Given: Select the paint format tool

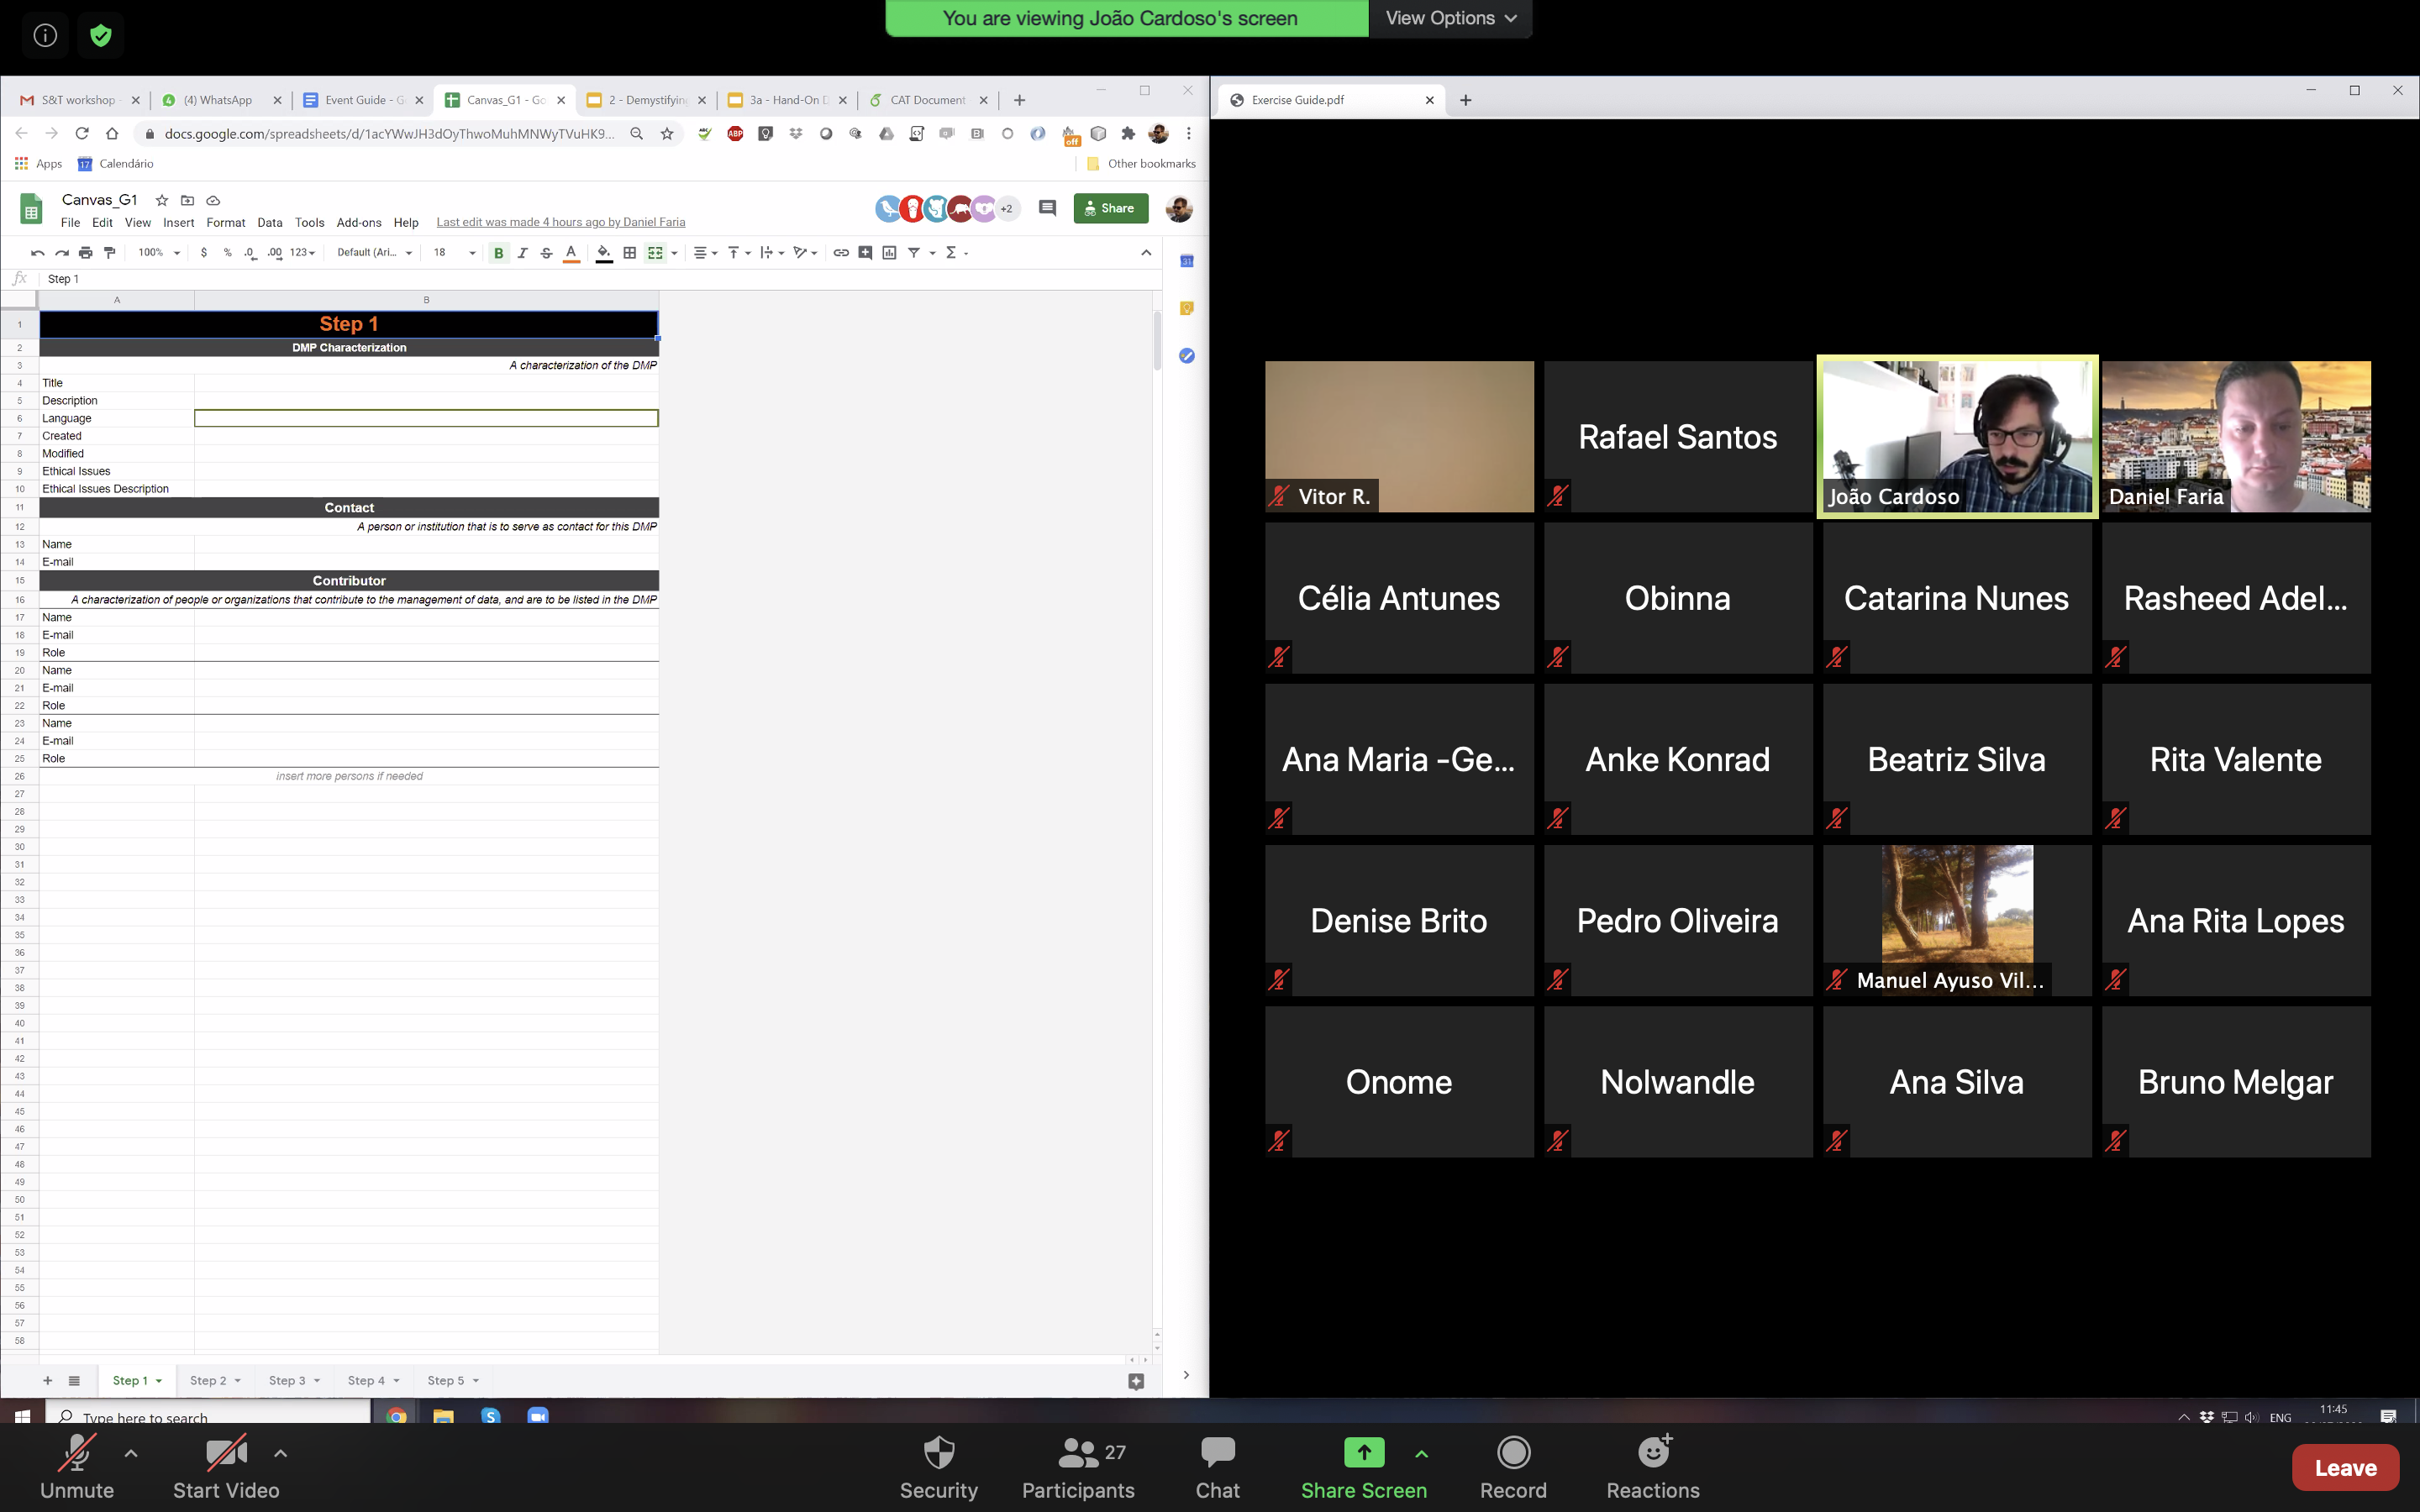Looking at the screenshot, I should [x=110, y=253].
